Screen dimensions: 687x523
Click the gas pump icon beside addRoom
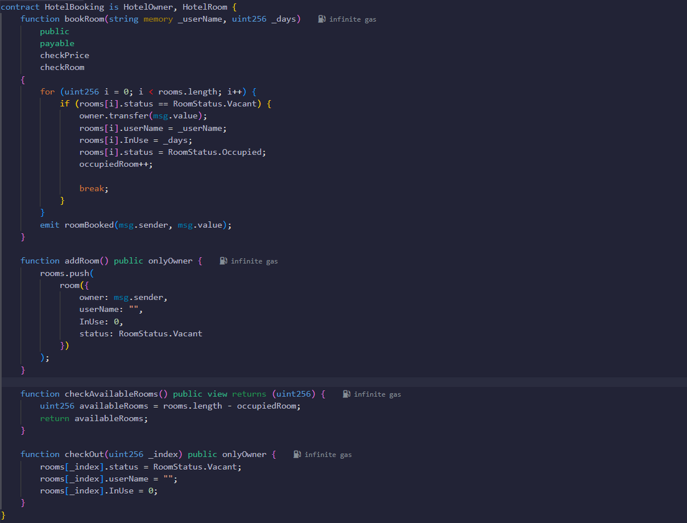(224, 261)
